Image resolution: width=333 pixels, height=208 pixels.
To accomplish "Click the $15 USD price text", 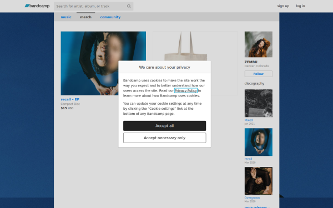I will coord(67,108).
